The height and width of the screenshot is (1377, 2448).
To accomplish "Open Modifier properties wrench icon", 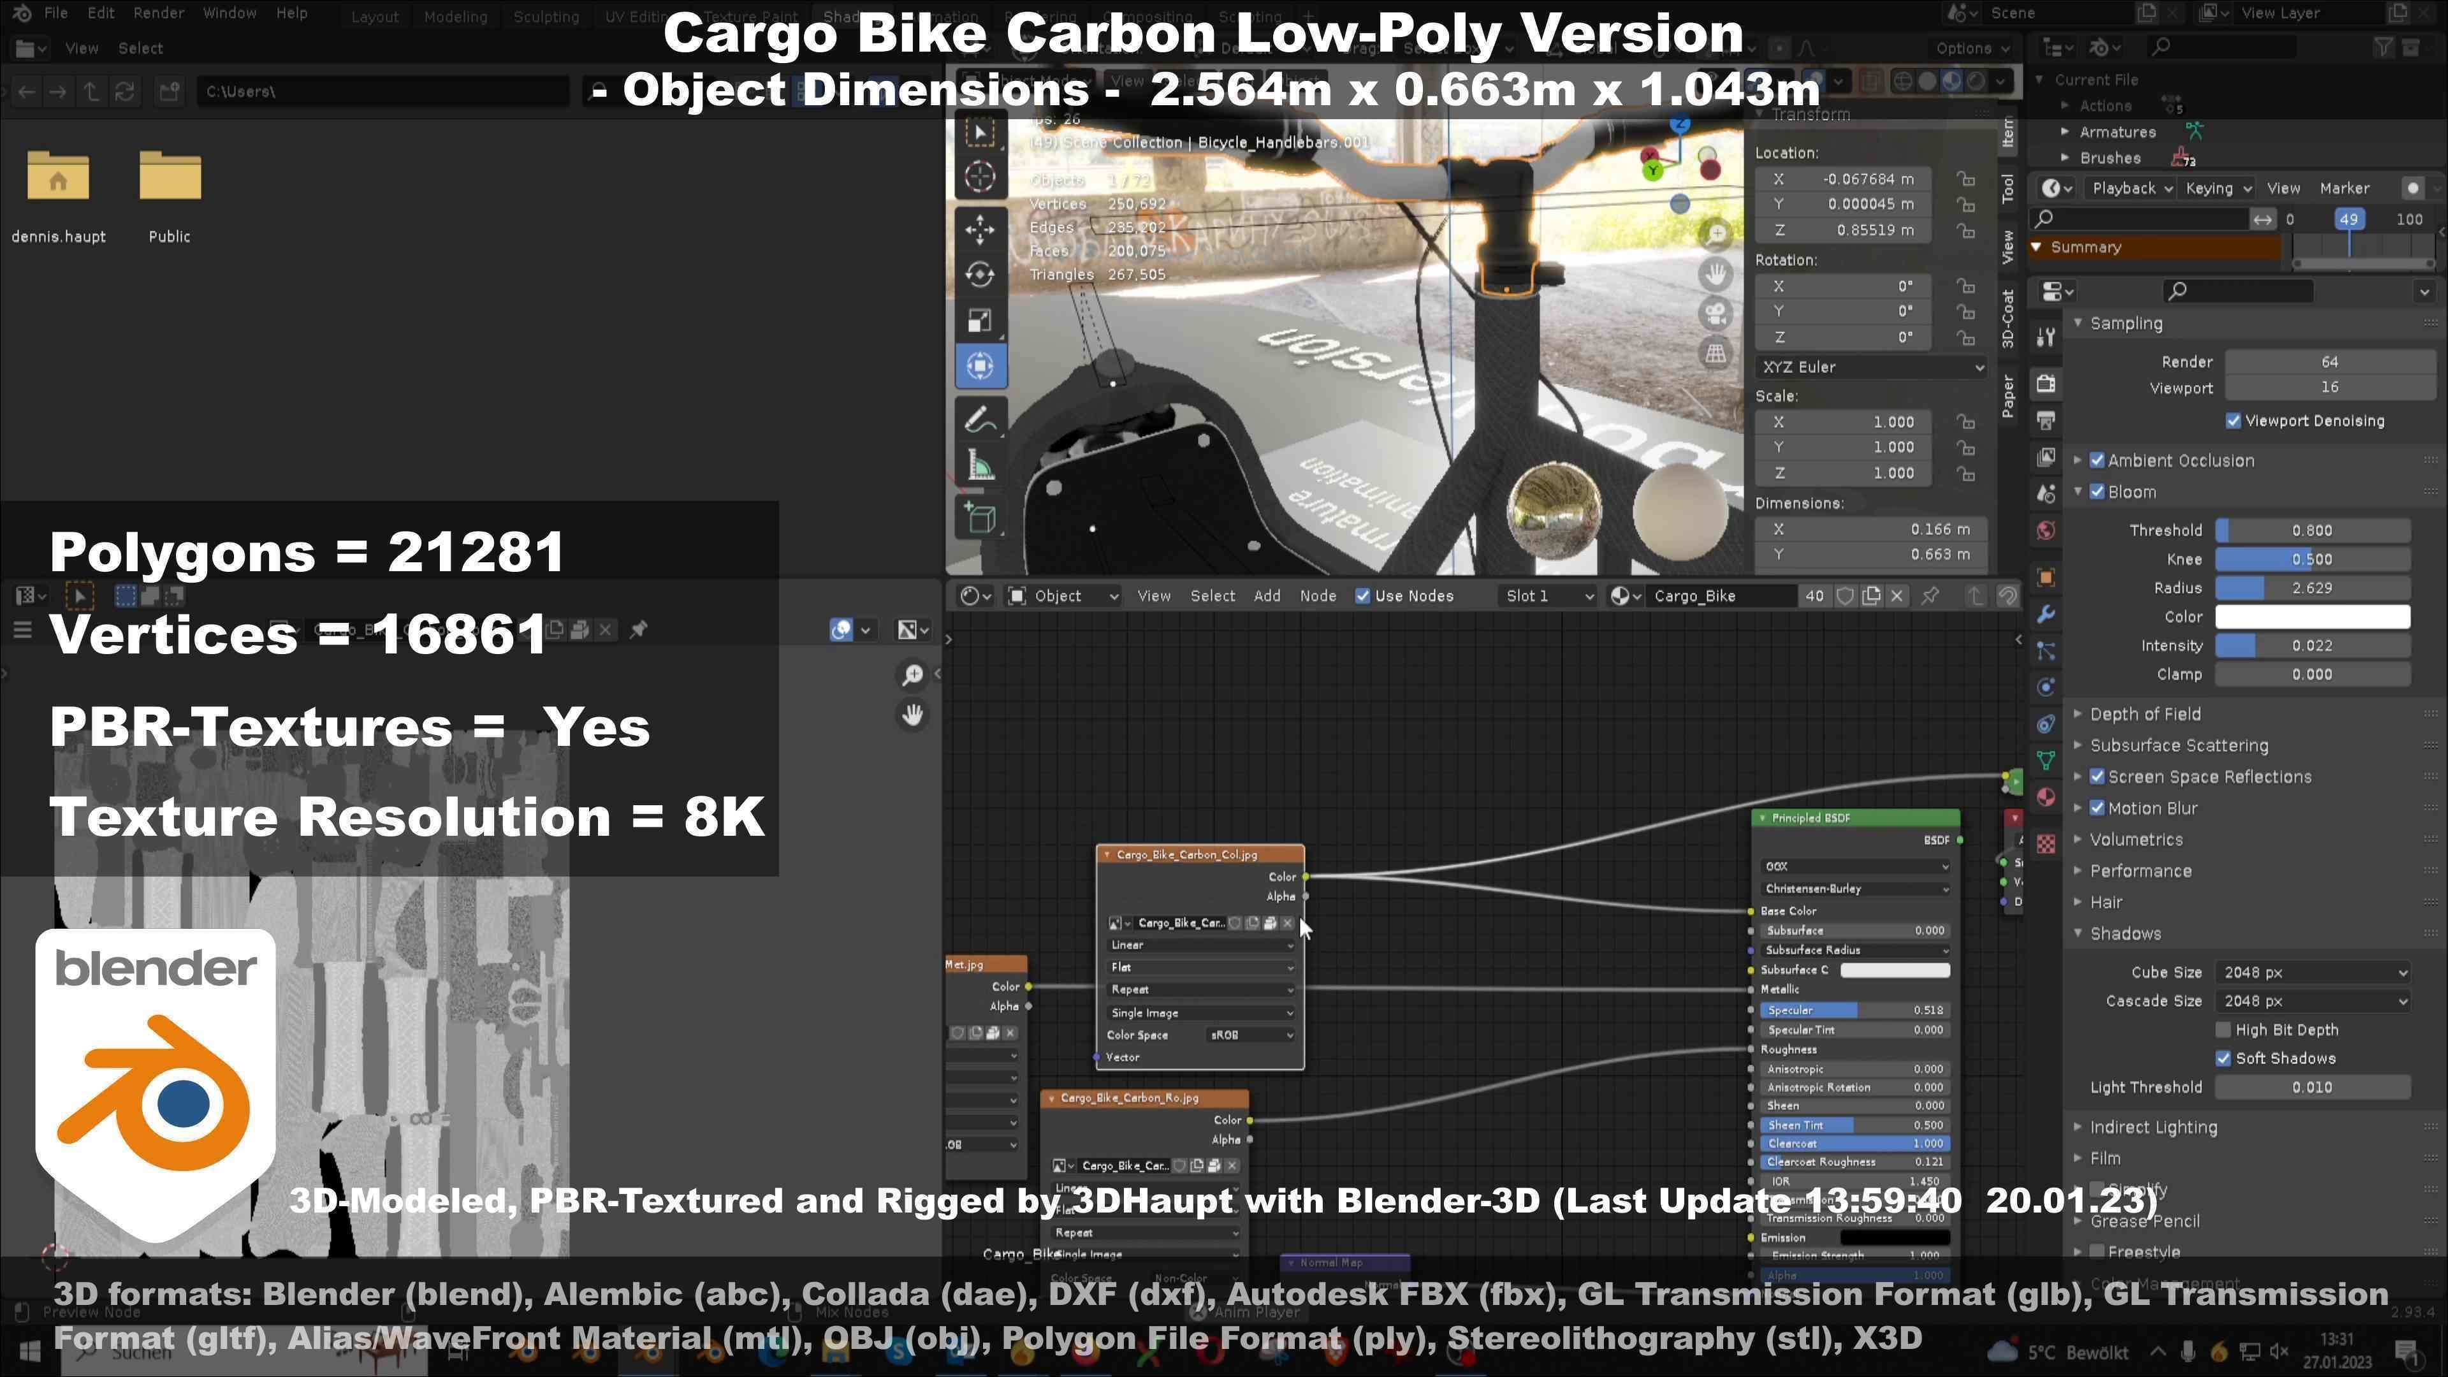I will pyautogui.click(x=2046, y=614).
